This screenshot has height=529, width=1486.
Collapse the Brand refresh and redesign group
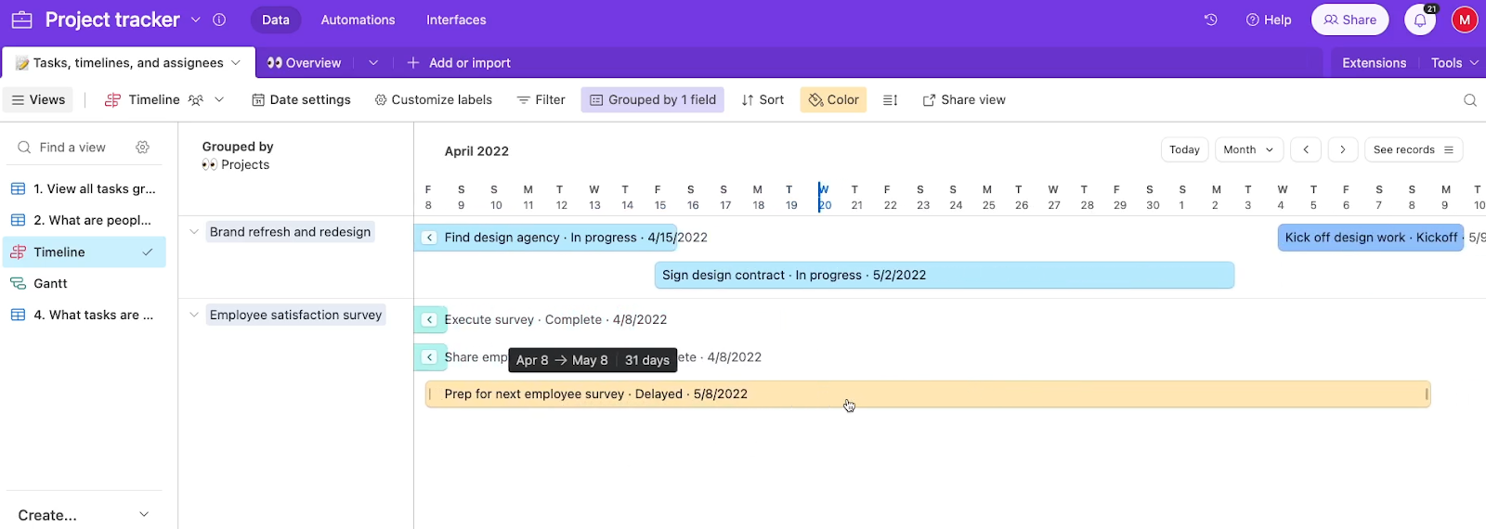tap(194, 232)
